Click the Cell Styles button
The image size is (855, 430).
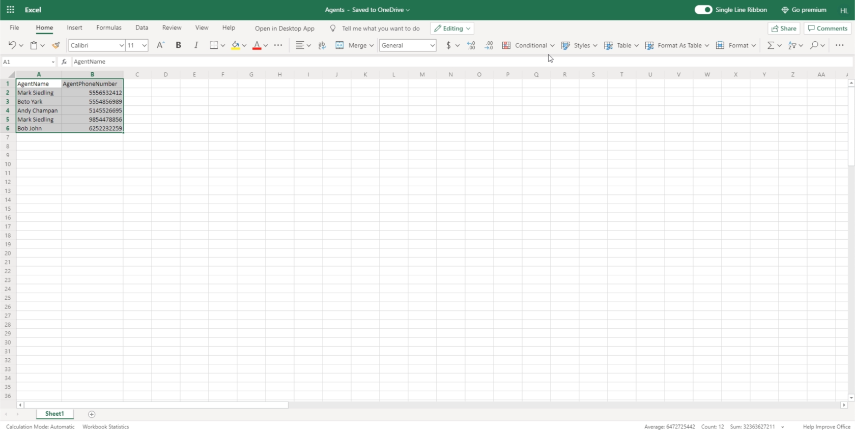[579, 45]
